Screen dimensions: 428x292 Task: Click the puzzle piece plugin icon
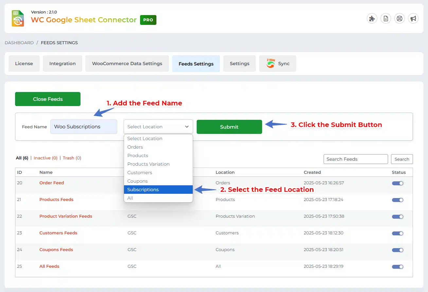(372, 19)
